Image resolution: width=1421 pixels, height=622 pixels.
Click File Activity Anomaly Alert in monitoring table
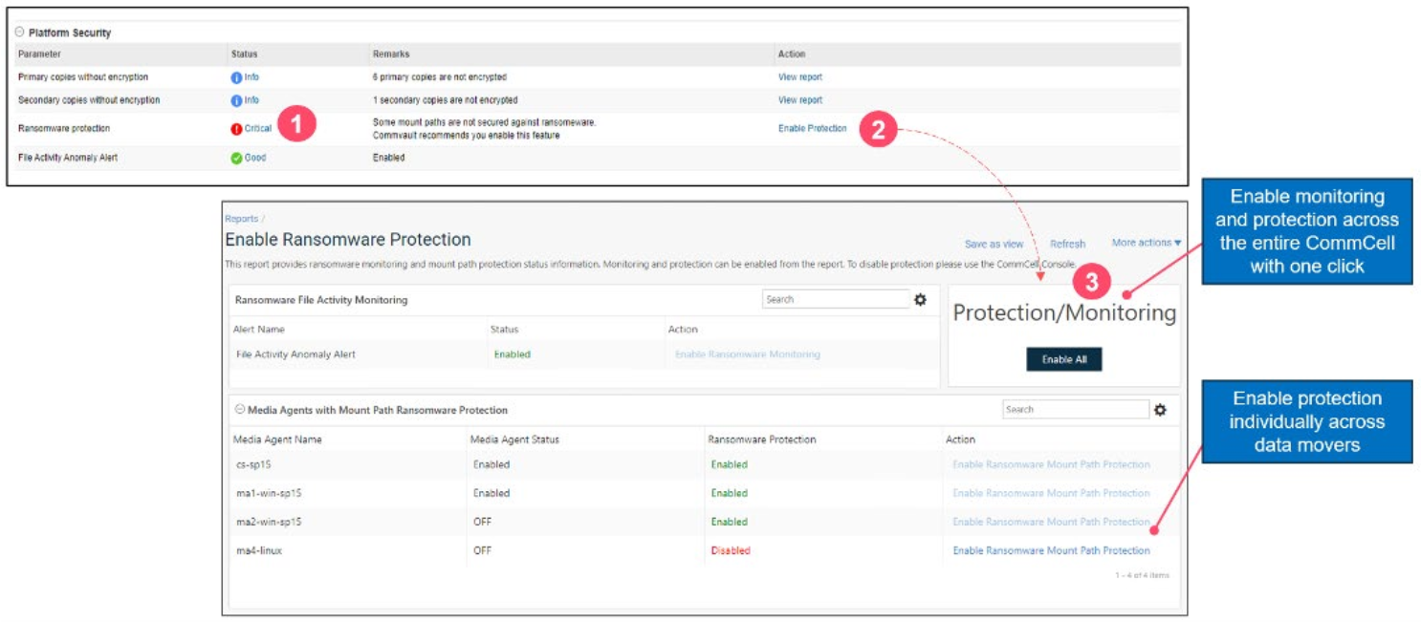pyautogui.click(x=295, y=354)
